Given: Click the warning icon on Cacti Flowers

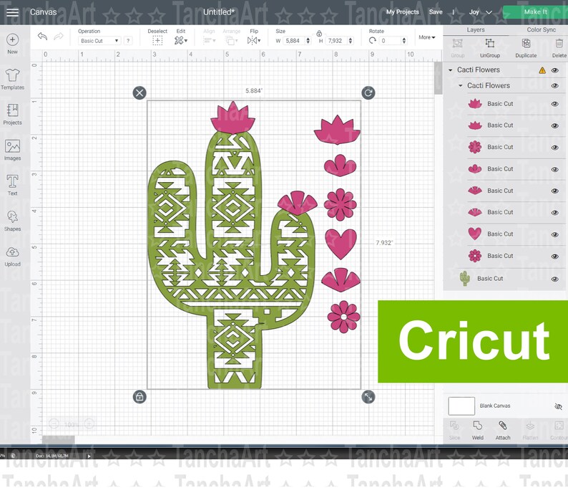Looking at the screenshot, I should point(542,70).
